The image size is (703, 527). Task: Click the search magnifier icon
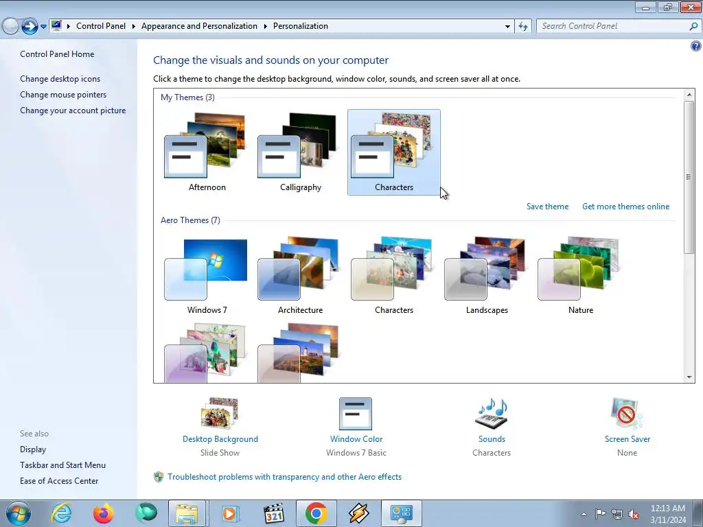[x=693, y=27]
